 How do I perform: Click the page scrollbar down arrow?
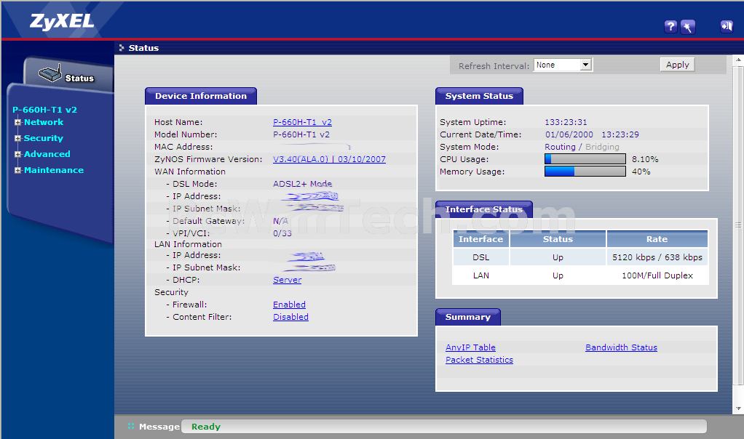738,408
